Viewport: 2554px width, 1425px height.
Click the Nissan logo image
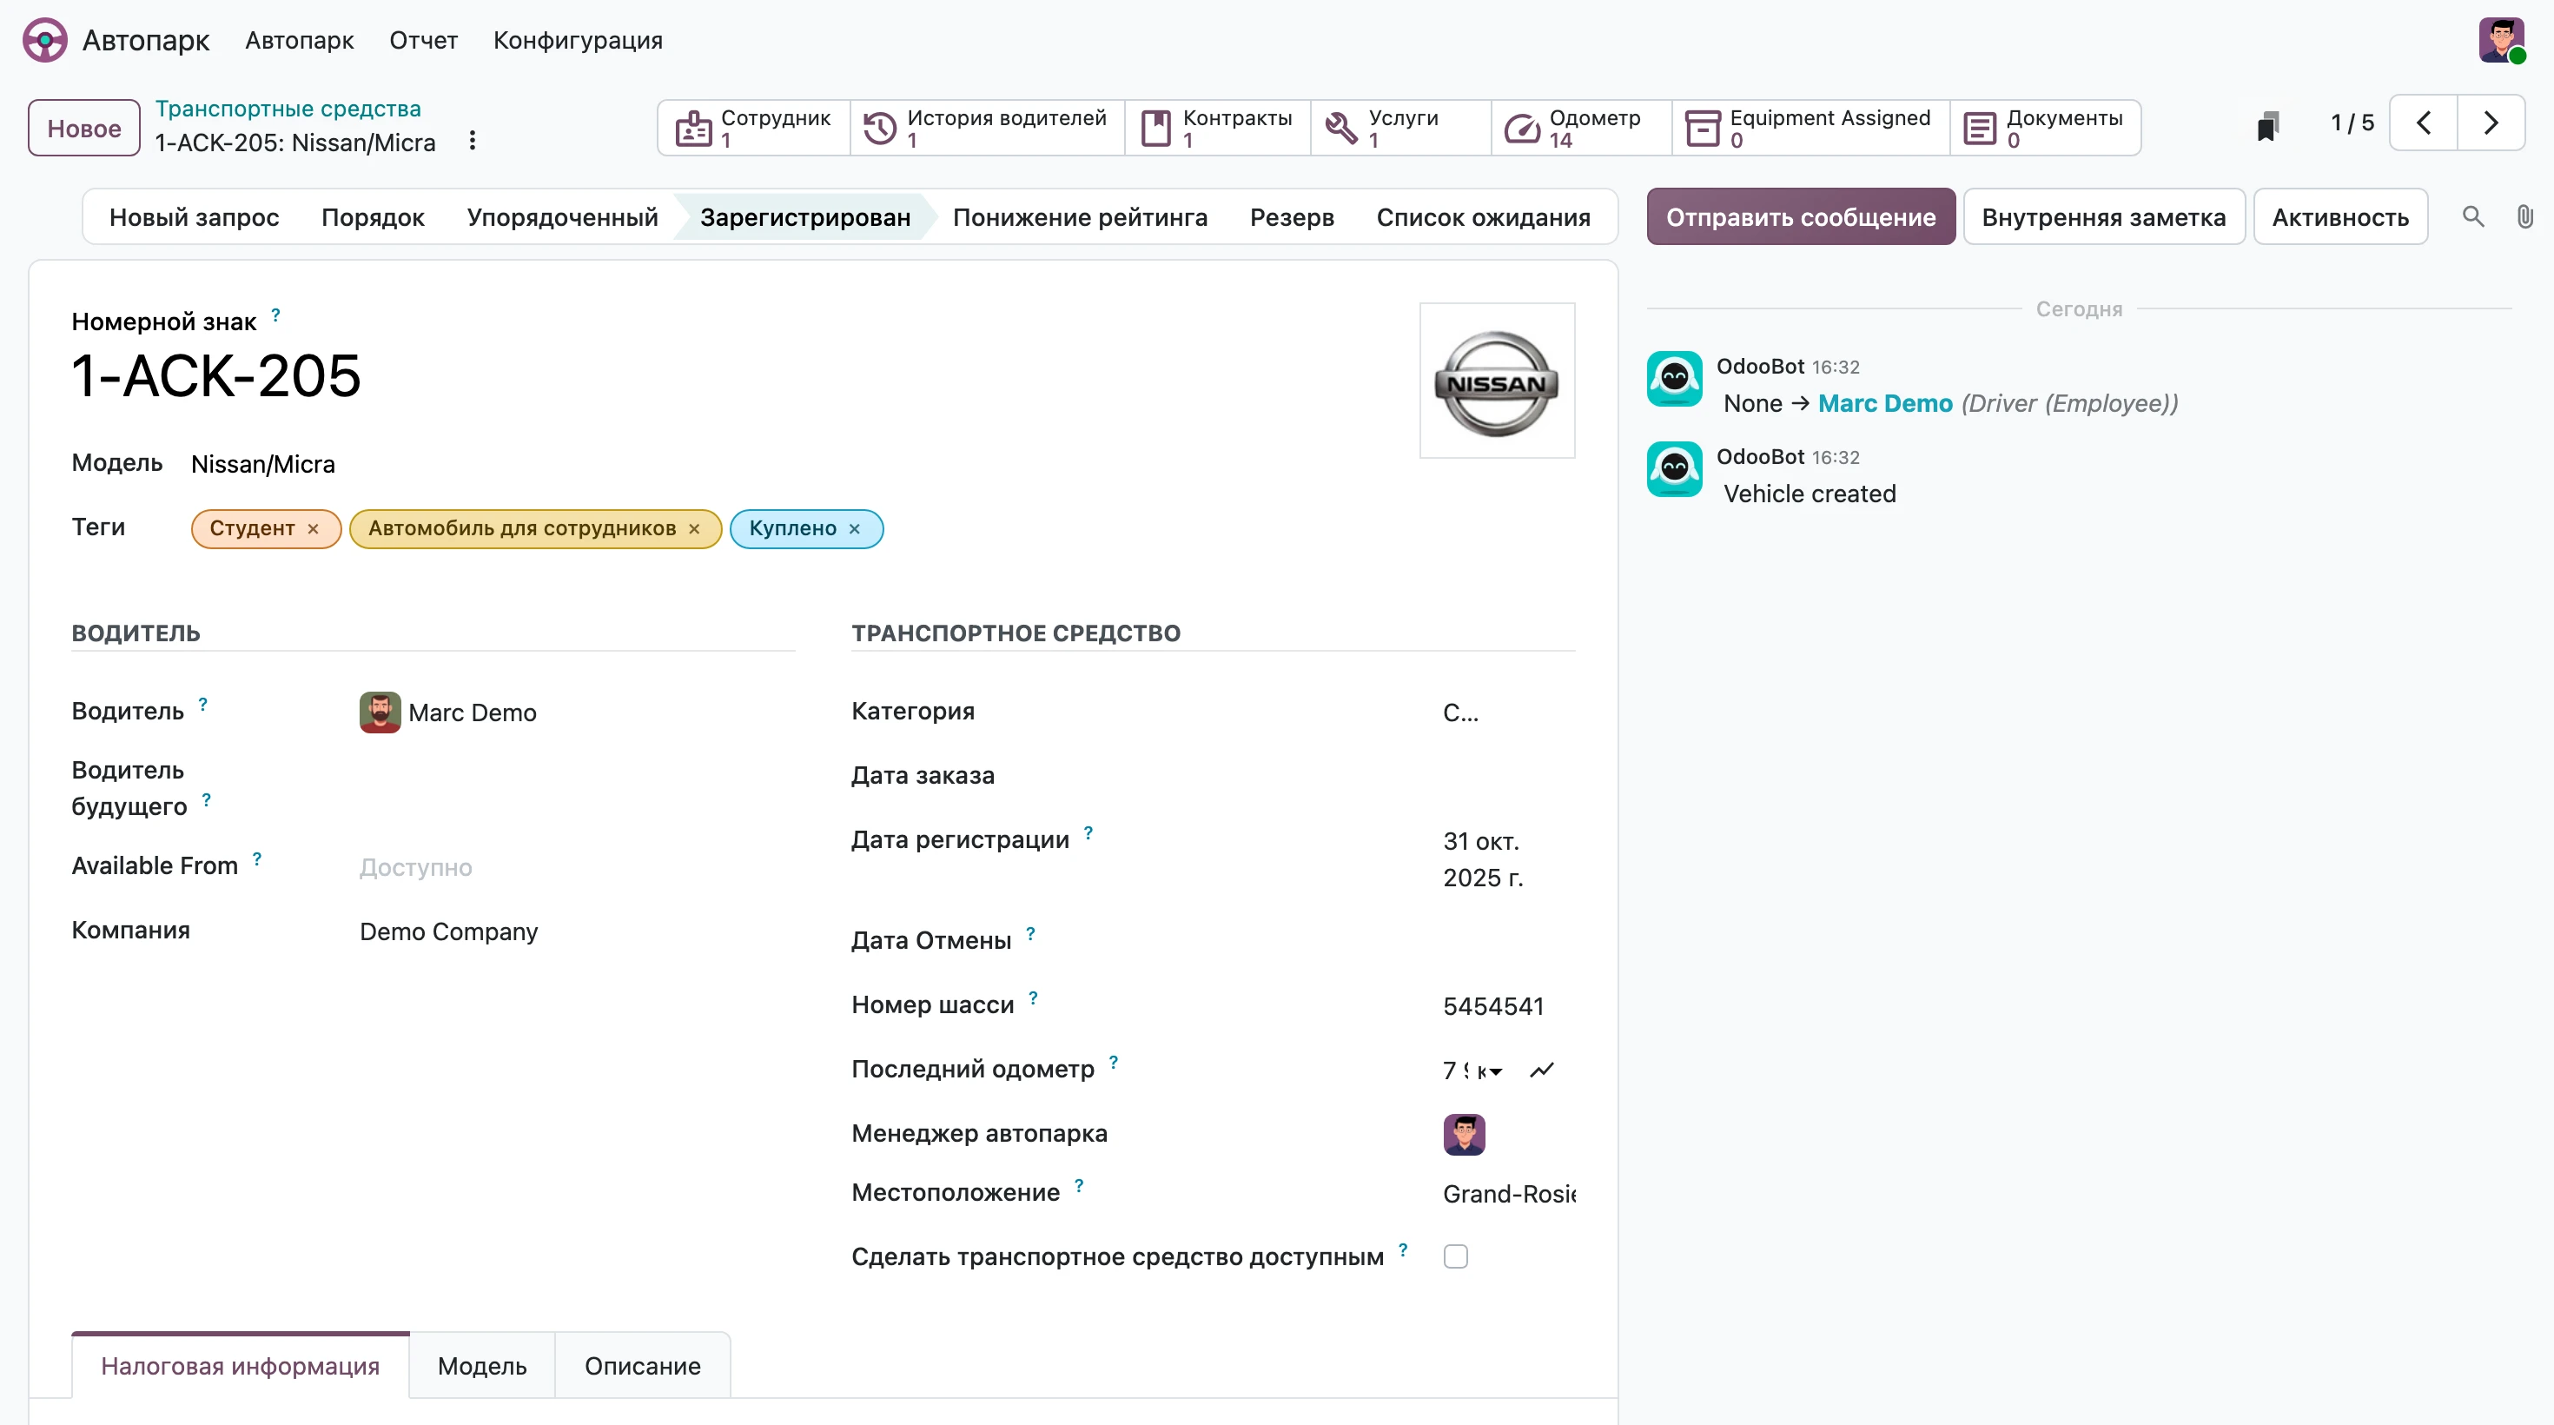click(1497, 381)
